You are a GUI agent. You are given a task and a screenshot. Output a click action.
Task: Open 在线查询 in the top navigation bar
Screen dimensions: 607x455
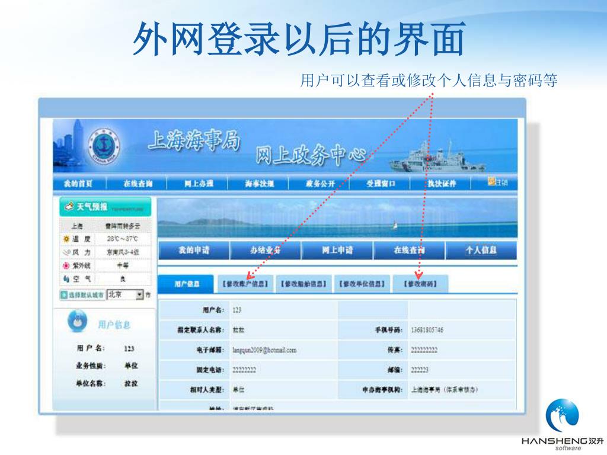(138, 184)
